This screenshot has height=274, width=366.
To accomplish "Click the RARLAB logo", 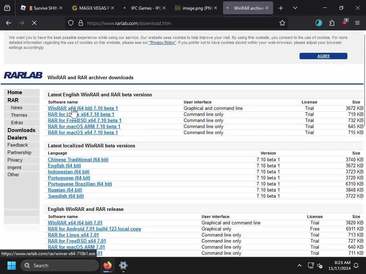I will (23, 75).
